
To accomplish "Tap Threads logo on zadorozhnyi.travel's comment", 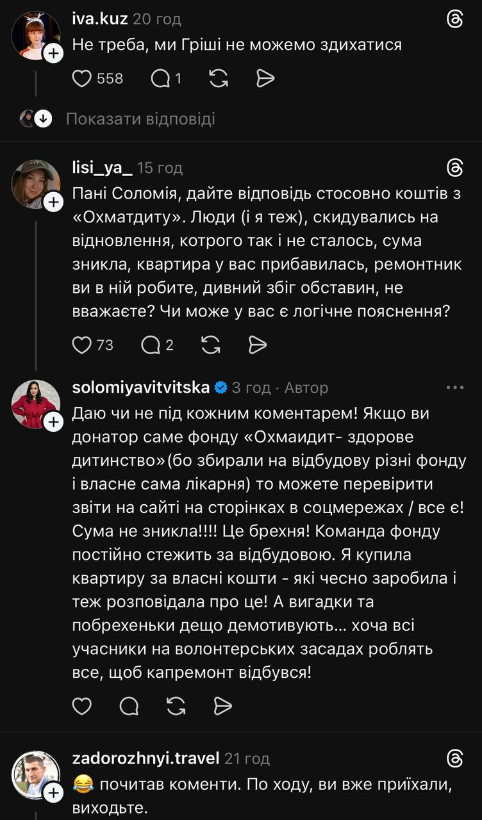I will tap(454, 759).
